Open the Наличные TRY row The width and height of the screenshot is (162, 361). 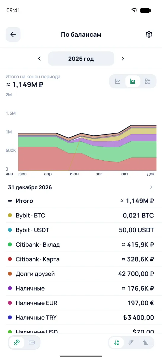click(81, 317)
